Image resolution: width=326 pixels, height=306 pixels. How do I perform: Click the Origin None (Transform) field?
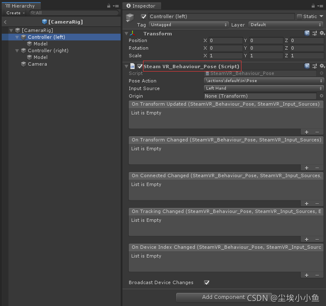[x=260, y=96]
